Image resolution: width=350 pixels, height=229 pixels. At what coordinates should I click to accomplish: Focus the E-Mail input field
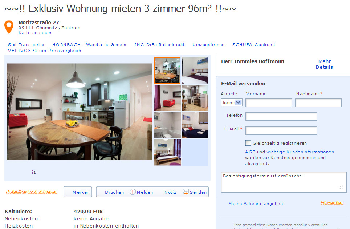click(281, 130)
